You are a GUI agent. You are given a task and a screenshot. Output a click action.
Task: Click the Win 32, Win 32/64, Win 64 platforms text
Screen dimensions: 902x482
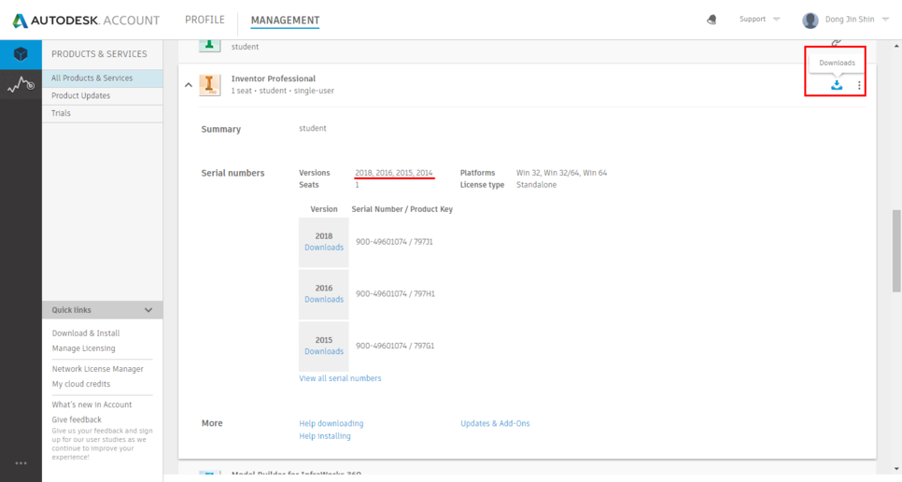pos(561,173)
